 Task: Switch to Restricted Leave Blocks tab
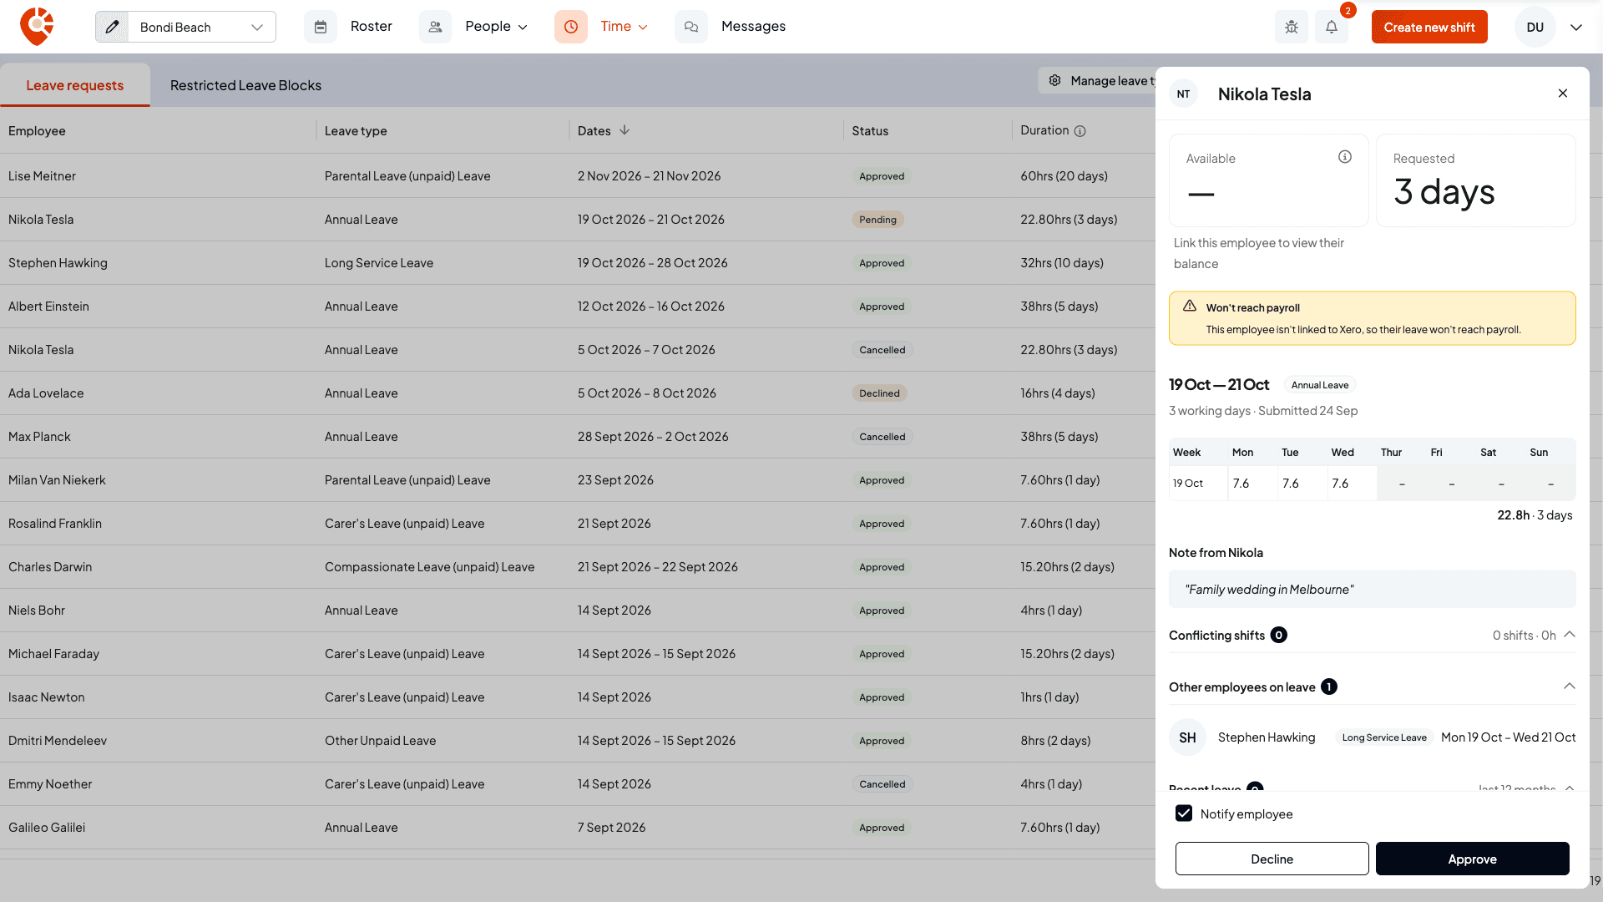point(245,85)
